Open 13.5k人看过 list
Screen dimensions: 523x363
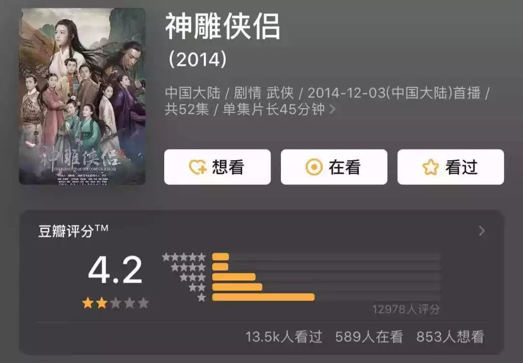point(284,337)
